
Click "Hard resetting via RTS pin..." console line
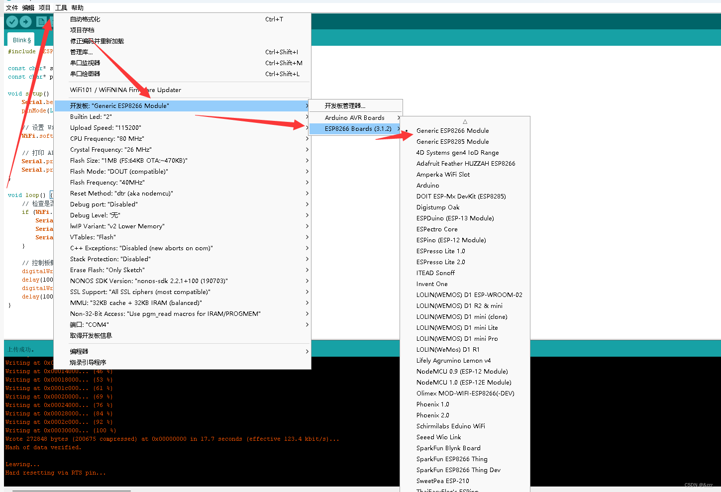56,473
